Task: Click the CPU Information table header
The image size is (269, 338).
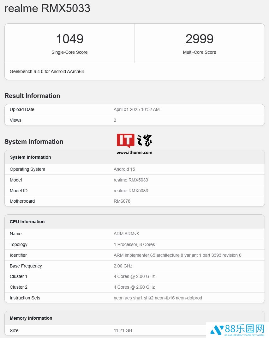Action: tap(27, 222)
